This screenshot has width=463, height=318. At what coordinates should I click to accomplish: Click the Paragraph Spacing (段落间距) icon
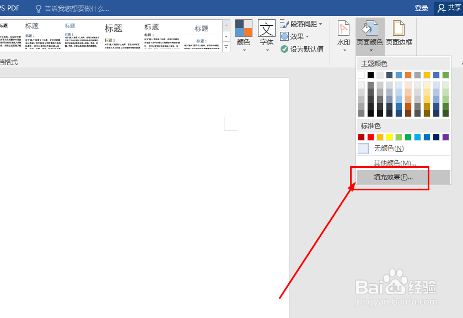pos(284,24)
